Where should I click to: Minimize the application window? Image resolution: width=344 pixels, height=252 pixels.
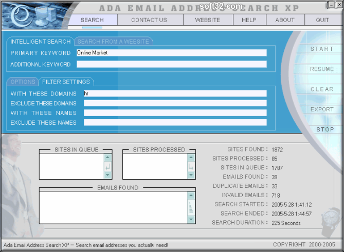click(x=331, y=5)
